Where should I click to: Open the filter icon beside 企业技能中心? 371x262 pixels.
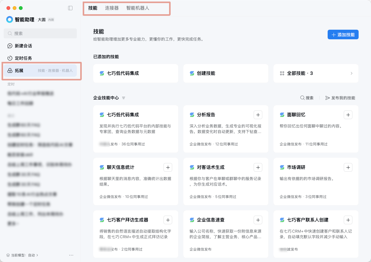pos(124,98)
